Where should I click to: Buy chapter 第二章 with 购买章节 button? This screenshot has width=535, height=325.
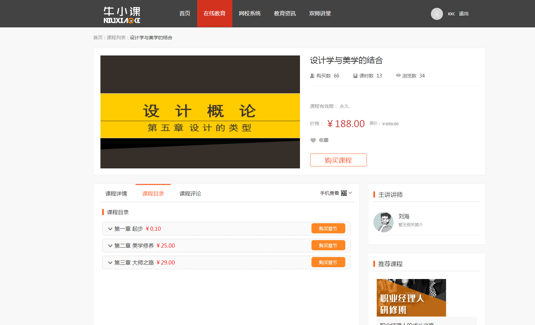click(328, 246)
